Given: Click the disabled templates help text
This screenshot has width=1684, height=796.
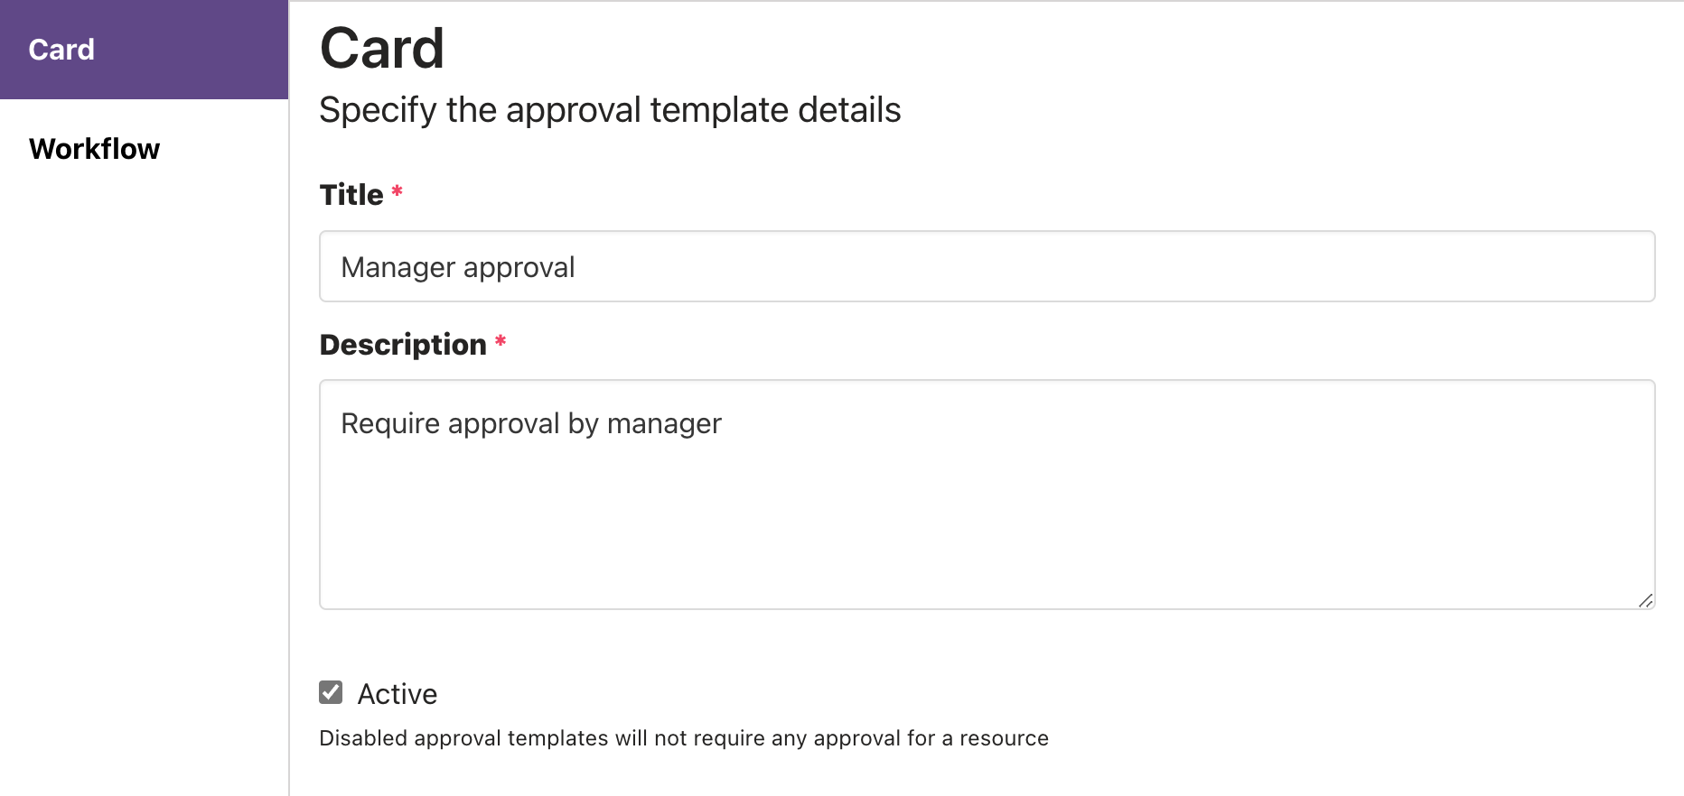Looking at the screenshot, I should pos(683,737).
